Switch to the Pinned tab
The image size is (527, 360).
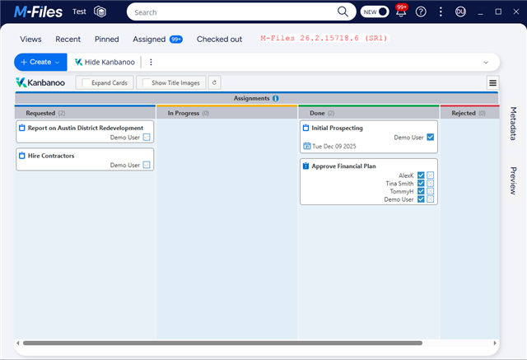[x=106, y=39]
